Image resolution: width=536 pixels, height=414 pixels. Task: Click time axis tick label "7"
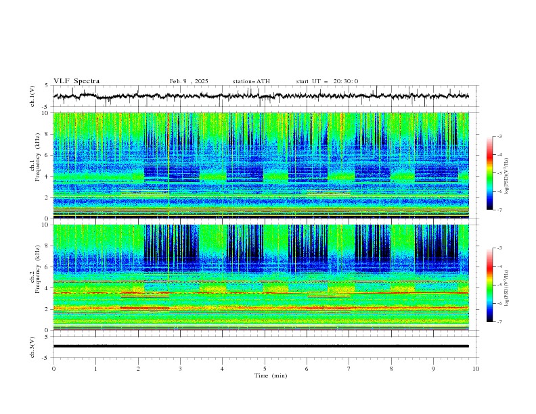(349, 369)
